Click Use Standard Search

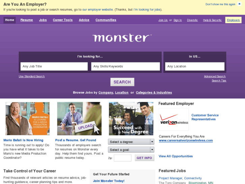tap(32, 76)
